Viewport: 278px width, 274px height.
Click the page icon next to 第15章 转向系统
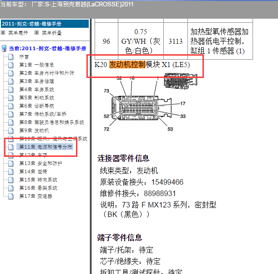point(11,180)
